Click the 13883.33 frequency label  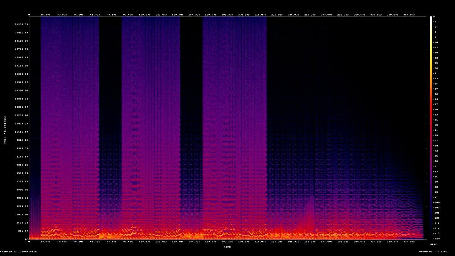pyautogui.click(x=21, y=99)
